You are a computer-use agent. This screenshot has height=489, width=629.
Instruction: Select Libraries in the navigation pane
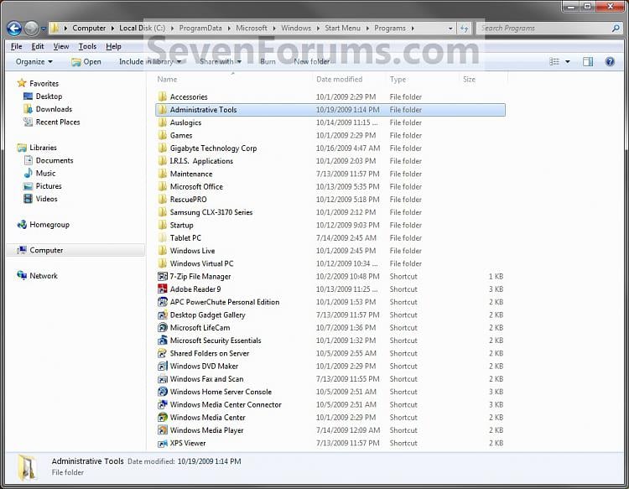[x=43, y=148]
